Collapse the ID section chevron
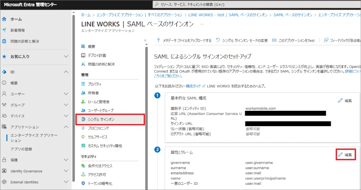The width and height of the screenshot is (361, 190). 66,72
